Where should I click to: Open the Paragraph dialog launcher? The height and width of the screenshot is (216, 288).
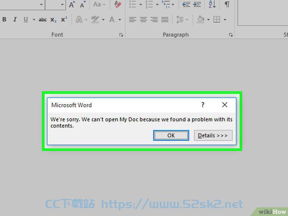pyautogui.click(x=231, y=35)
